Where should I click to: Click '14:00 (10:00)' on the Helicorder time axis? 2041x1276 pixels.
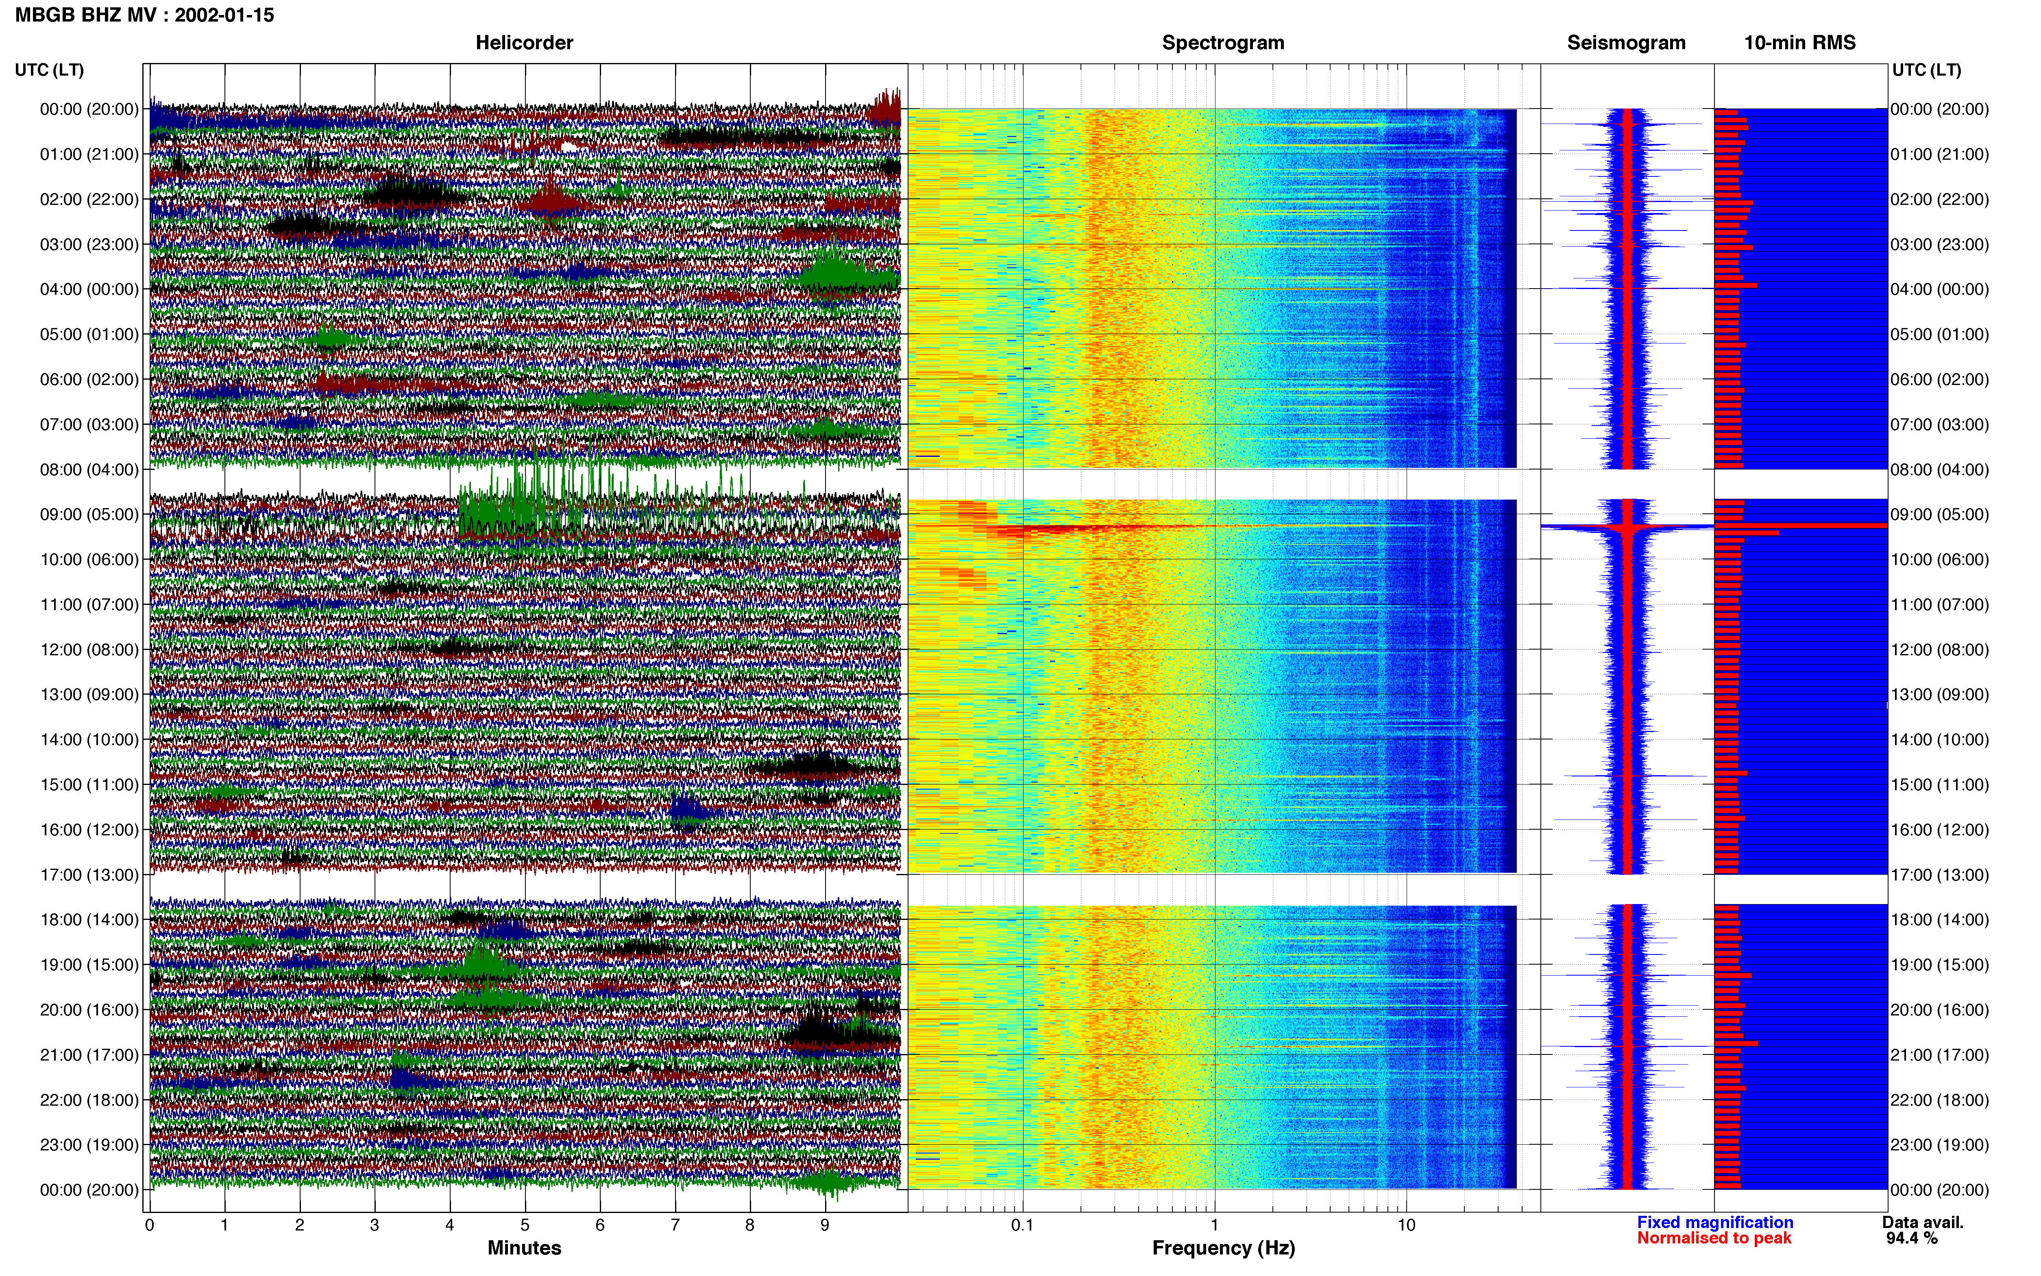pos(89,739)
